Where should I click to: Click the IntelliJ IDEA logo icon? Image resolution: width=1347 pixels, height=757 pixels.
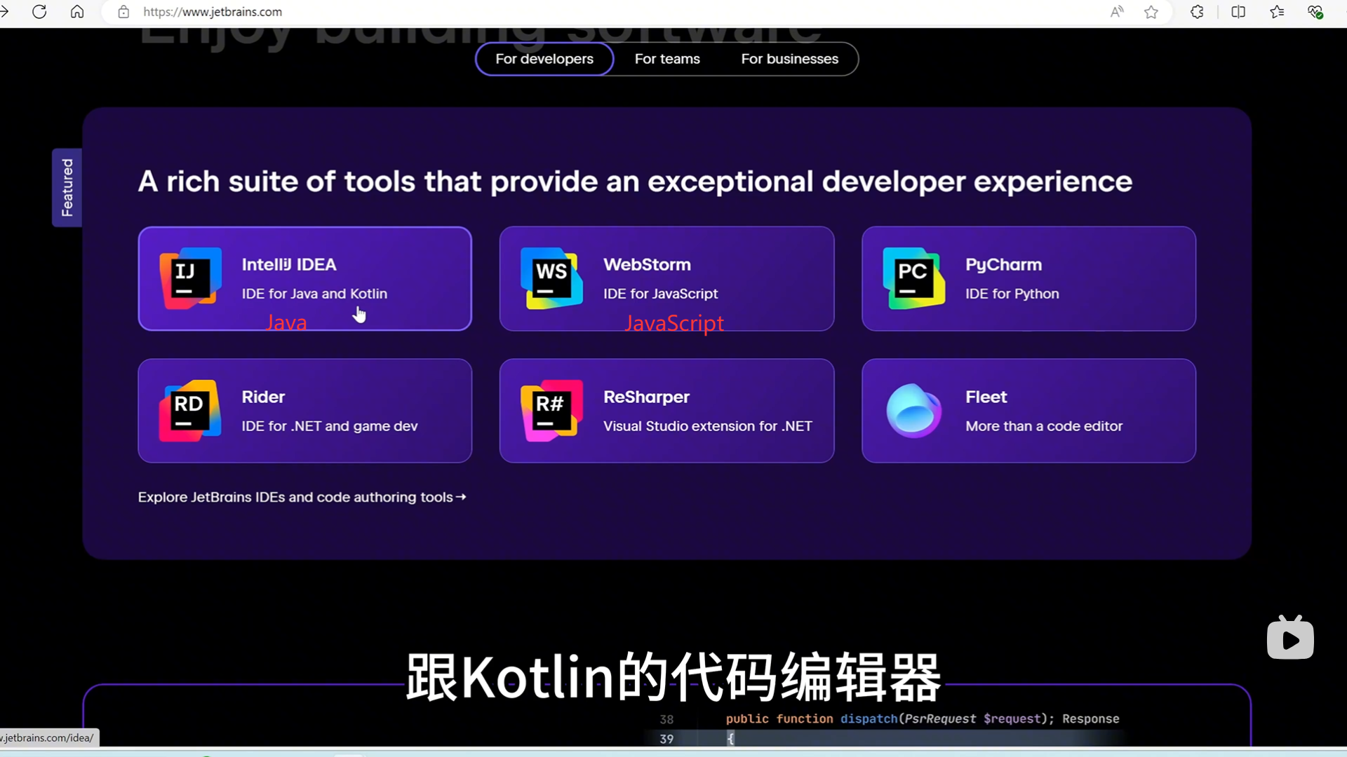190,278
